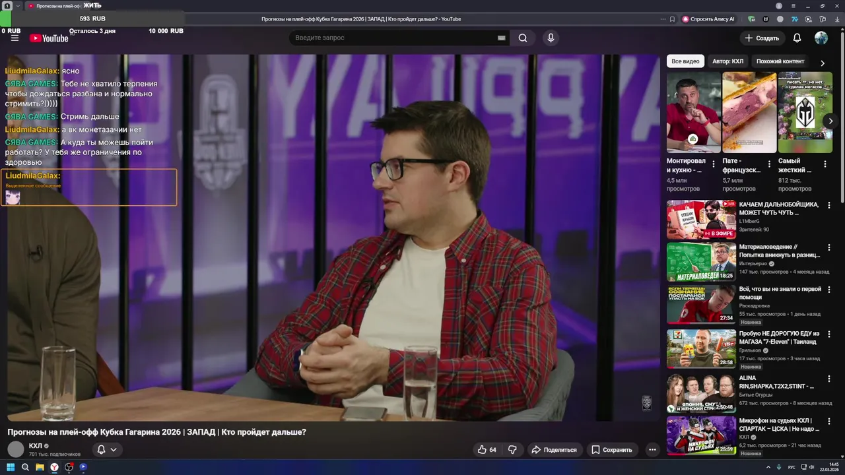Open options for Пате французск short

point(769,164)
